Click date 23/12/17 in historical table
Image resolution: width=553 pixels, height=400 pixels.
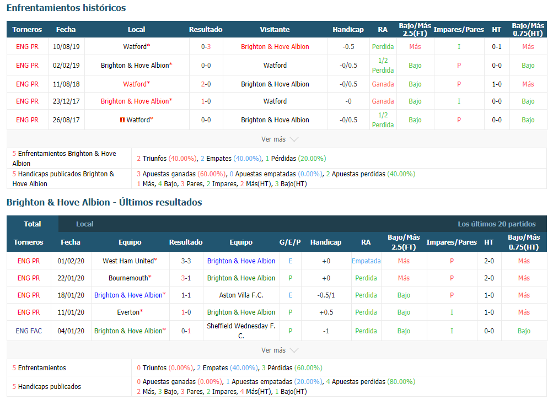coord(66,101)
